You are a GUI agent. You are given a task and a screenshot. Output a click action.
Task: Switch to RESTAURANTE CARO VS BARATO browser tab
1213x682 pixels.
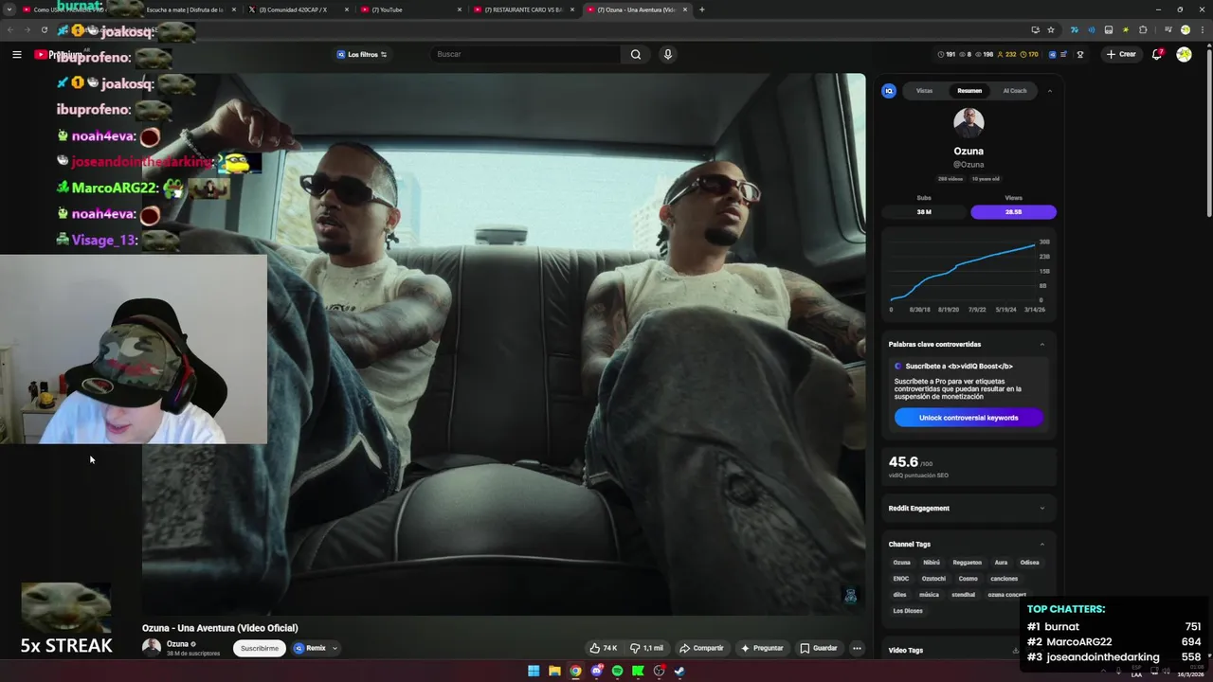pyautogui.click(x=523, y=9)
